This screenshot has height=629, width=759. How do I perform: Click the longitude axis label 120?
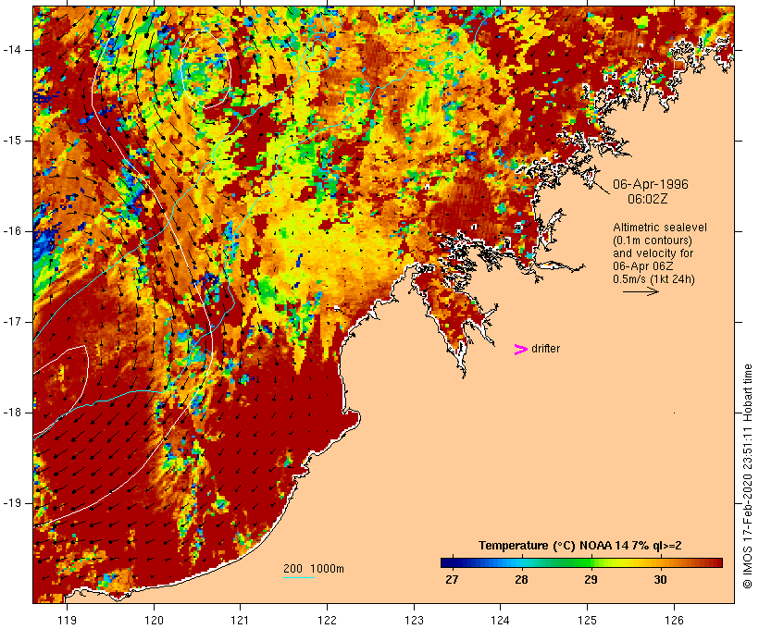(154, 620)
